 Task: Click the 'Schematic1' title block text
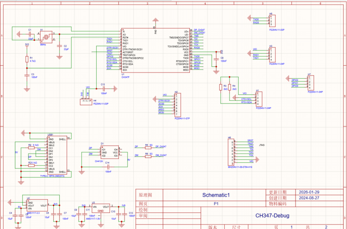tap(216, 195)
